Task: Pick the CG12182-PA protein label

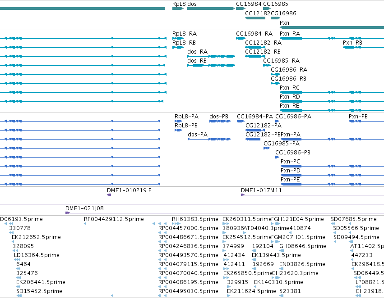Action: point(264,126)
